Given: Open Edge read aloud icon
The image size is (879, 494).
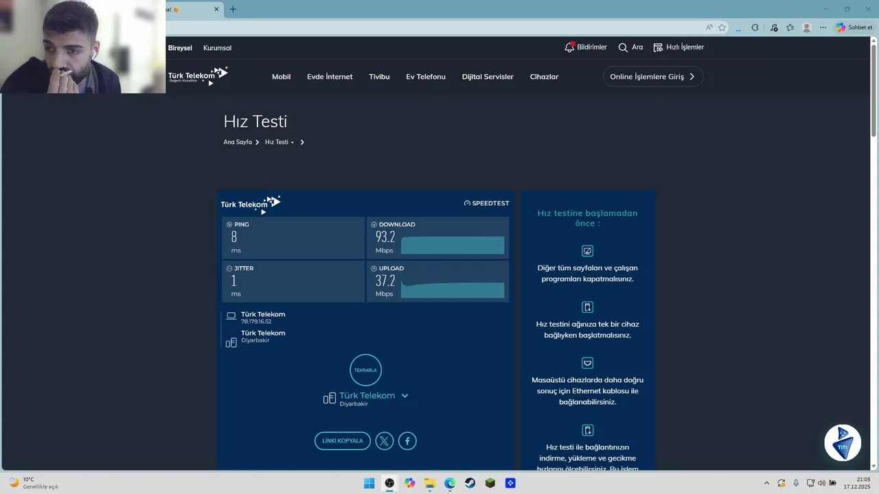Looking at the screenshot, I should pyautogui.click(x=709, y=27).
